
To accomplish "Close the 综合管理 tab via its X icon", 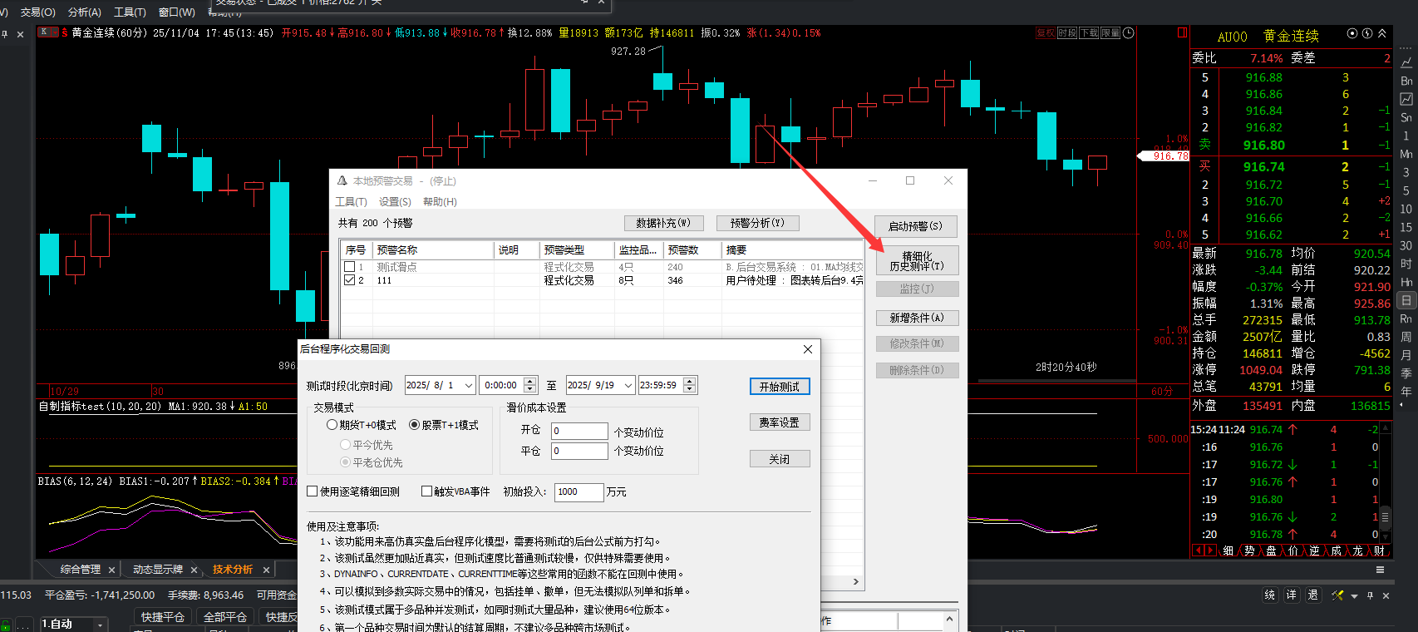I will 111,570.
